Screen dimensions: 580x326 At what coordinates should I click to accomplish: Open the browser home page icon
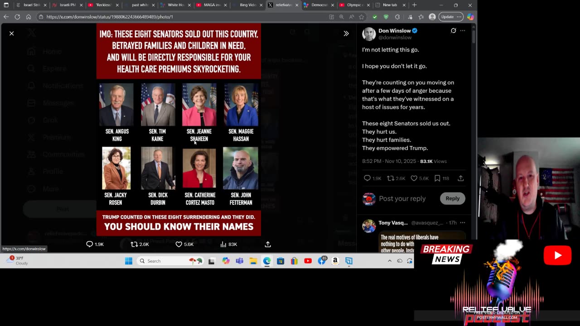coord(29,17)
